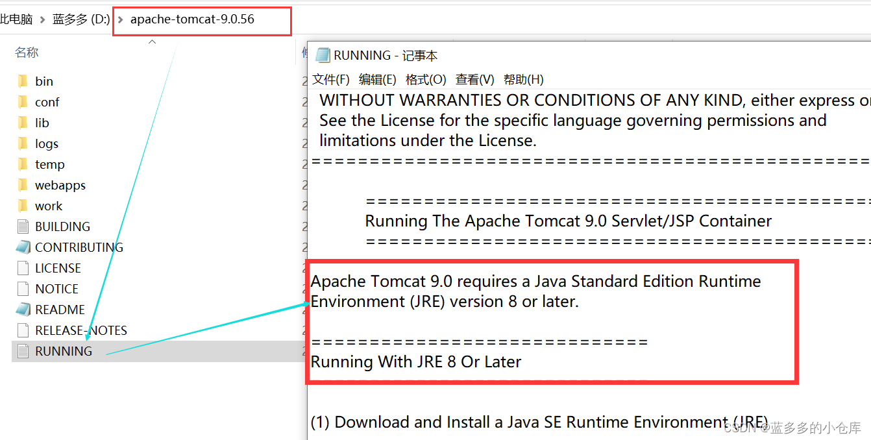Image resolution: width=871 pixels, height=440 pixels.
Task: Select the NOTICE file name
Action: (56, 289)
